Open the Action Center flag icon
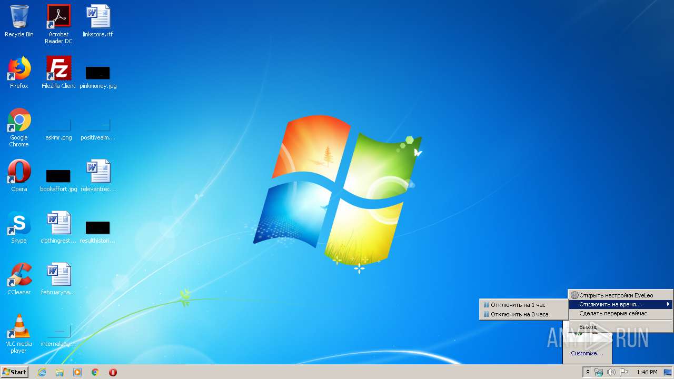The height and width of the screenshot is (379, 674). coord(623,372)
